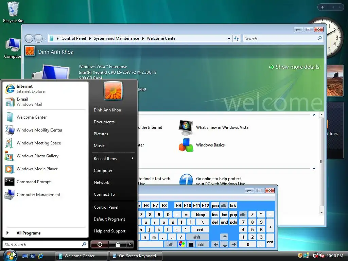Select Welcome Center taskbar button
This screenshot has height=261, width=348.
pyautogui.click(x=81, y=256)
